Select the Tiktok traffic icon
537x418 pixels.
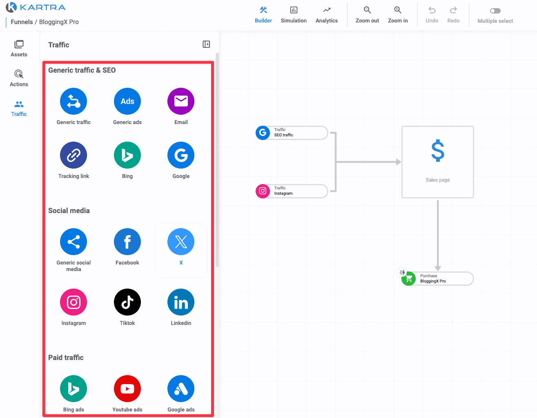(x=127, y=302)
